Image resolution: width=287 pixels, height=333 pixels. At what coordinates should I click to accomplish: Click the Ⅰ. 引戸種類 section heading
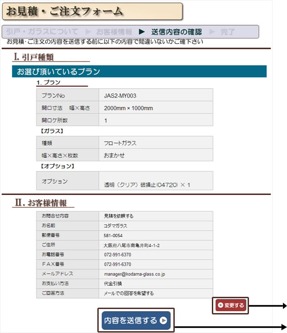[x=34, y=57]
